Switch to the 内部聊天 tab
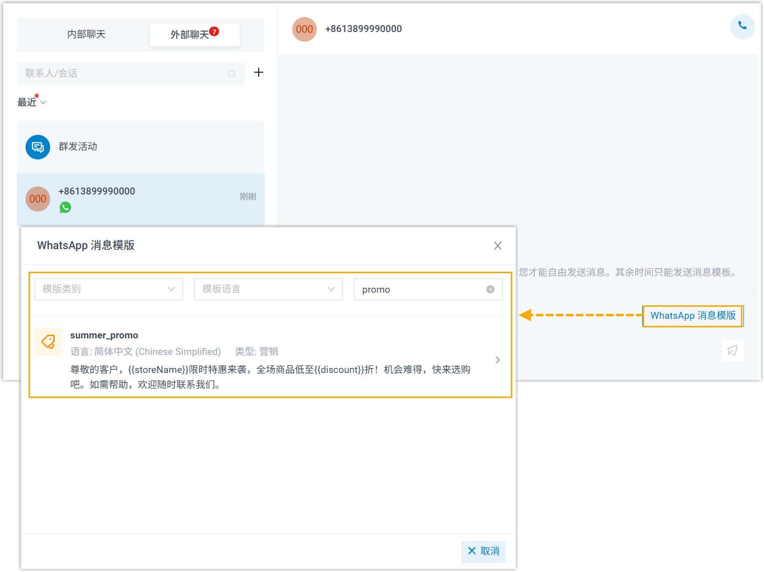The height and width of the screenshot is (572, 764). pyautogui.click(x=86, y=35)
